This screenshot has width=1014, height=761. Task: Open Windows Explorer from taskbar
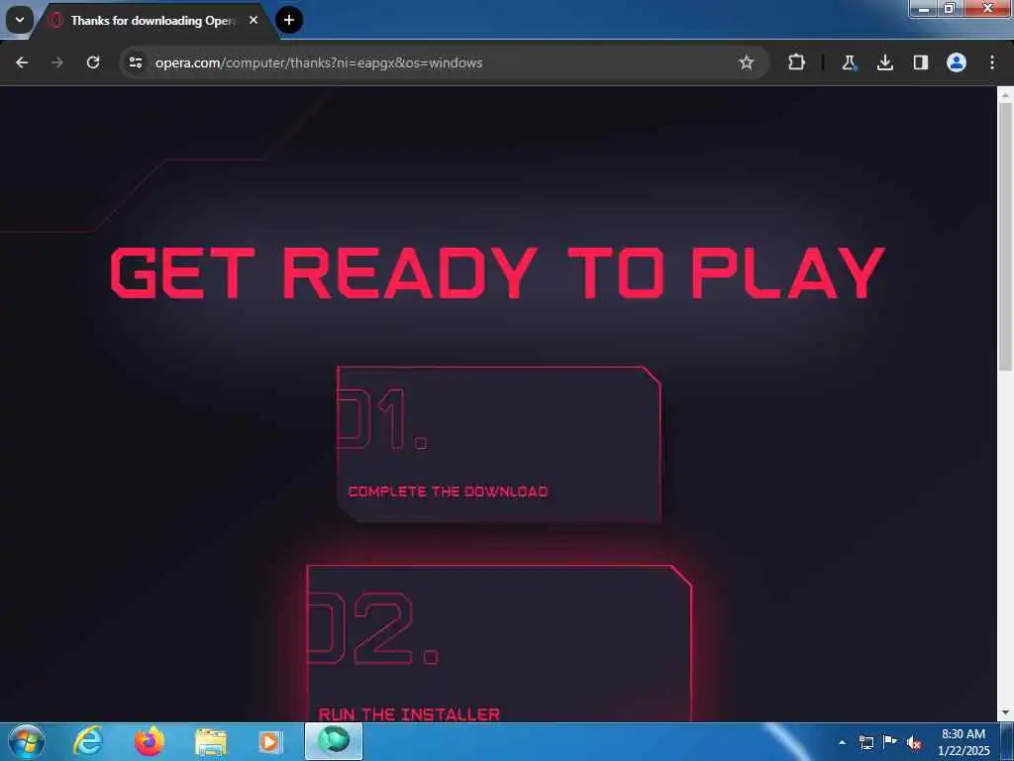coord(210,741)
